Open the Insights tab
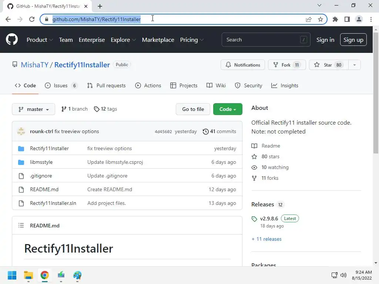 [285, 85]
